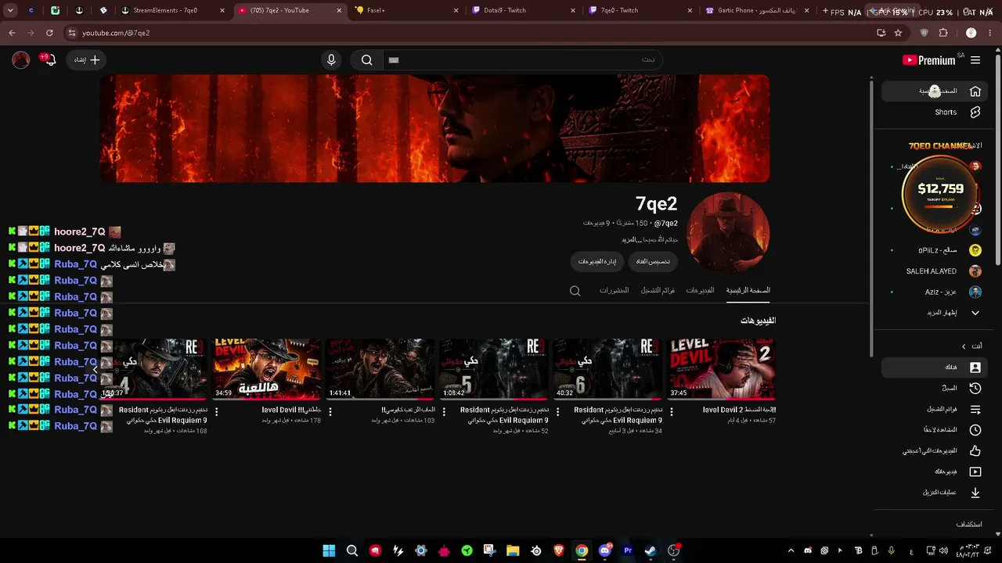Open watch History in the sidebar
The height and width of the screenshot is (563, 1002).
tap(933, 388)
